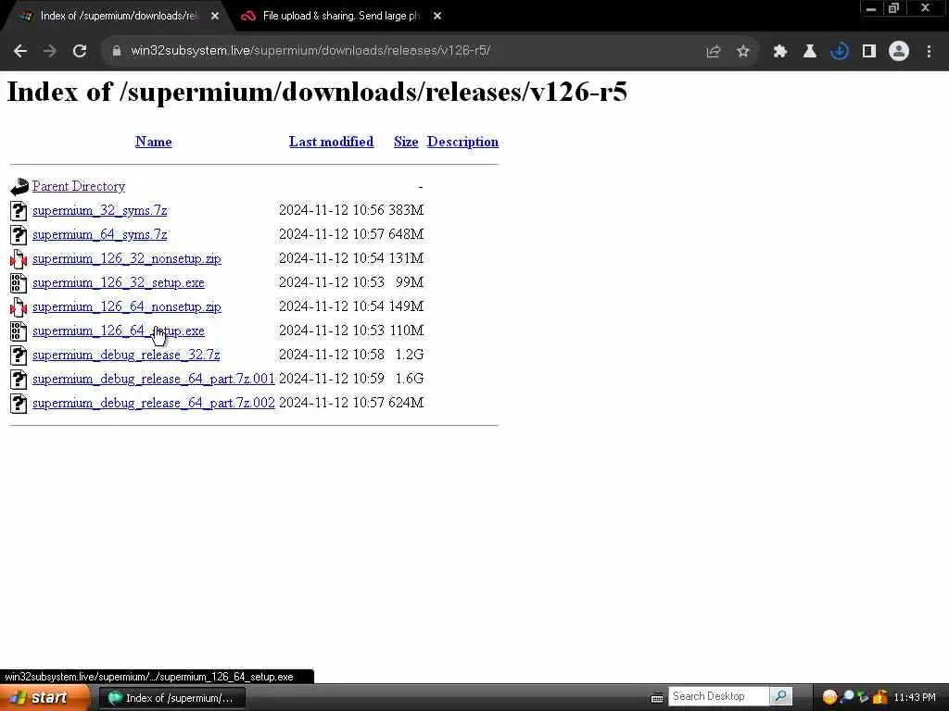Open the three-dot browser menu

point(929,52)
